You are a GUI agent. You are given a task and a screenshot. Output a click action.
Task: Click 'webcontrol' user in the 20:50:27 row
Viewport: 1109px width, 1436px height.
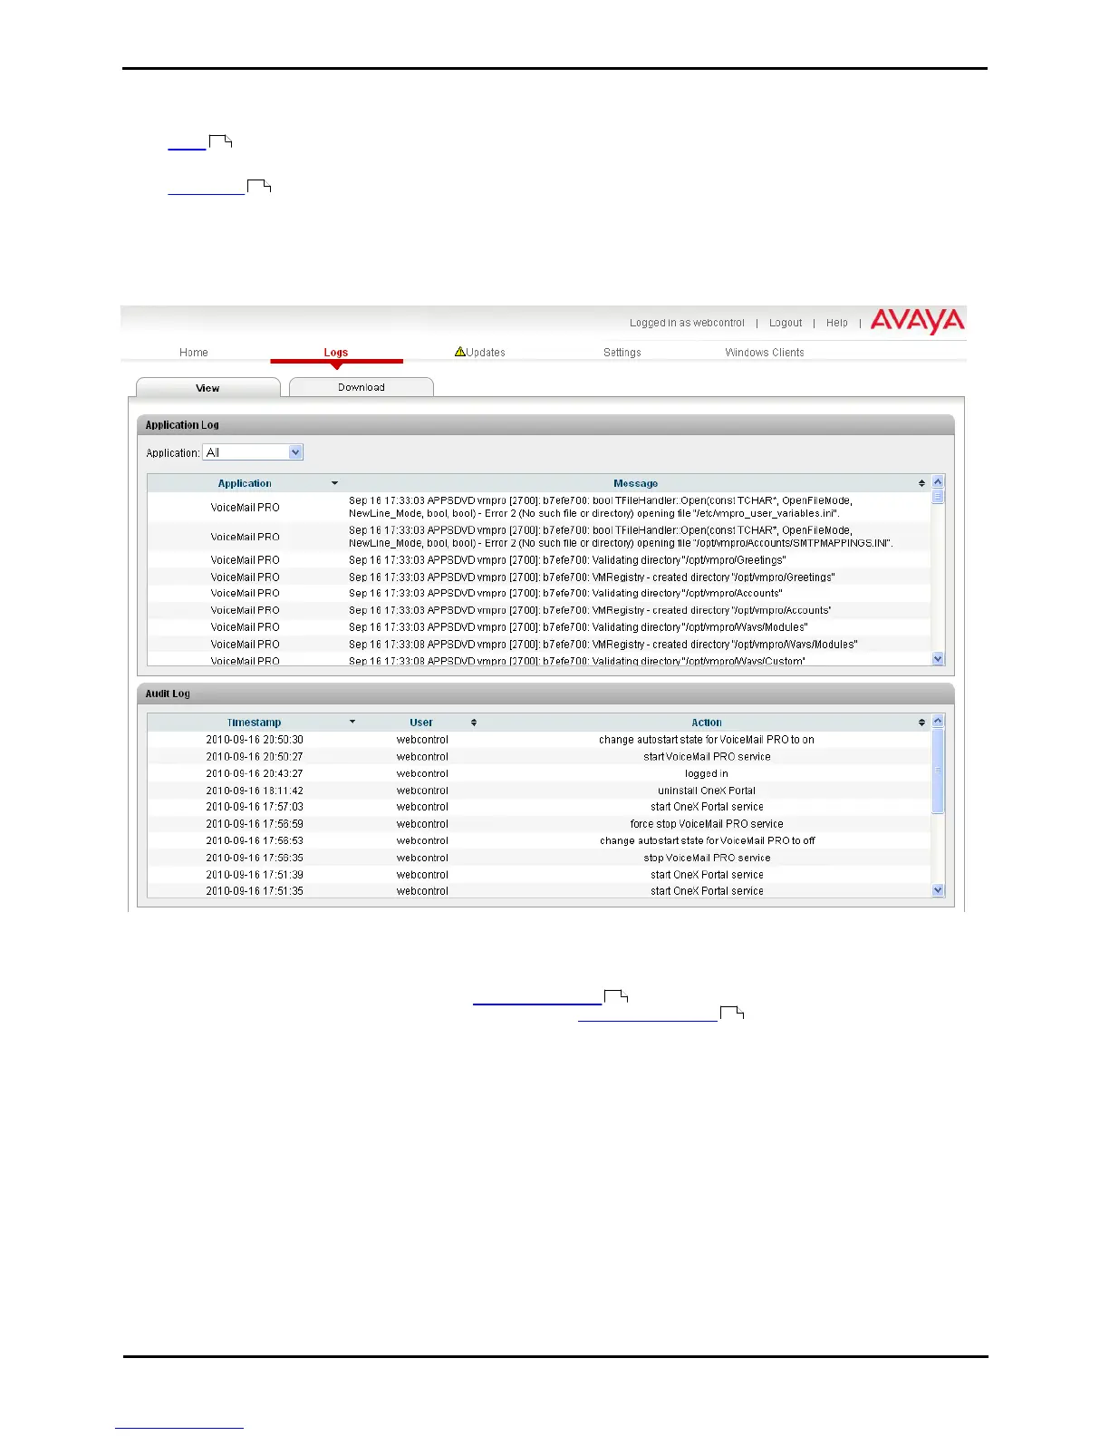tap(422, 756)
